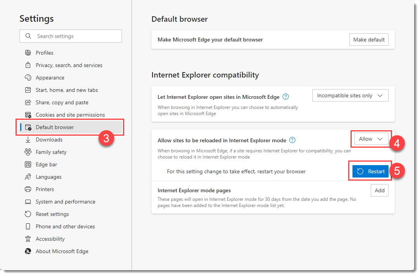
Task: Click the Make default button
Action: [x=369, y=40]
